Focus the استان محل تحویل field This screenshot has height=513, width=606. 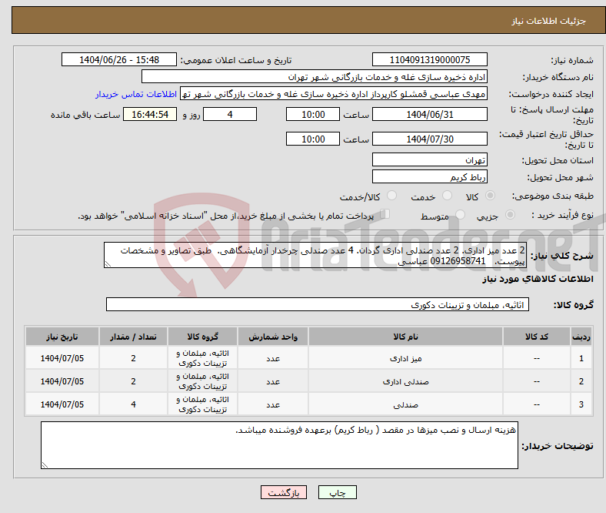pyautogui.click(x=429, y=159)
